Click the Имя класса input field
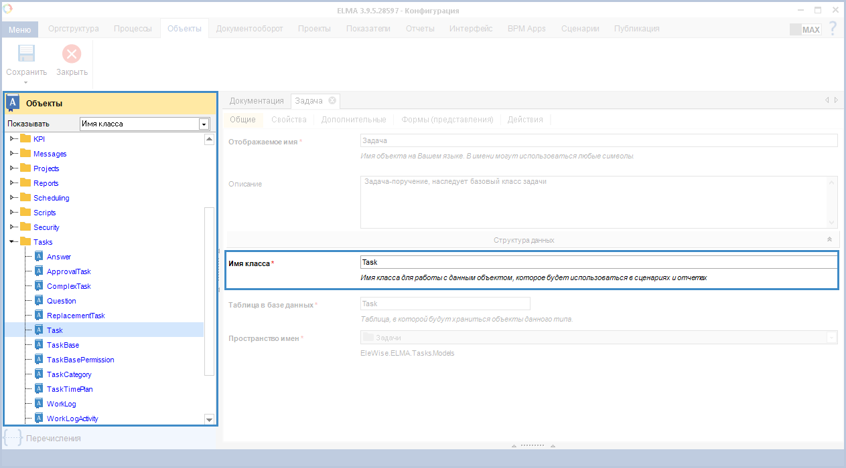Viewport: 846px width, 468px height. (599, 262)
